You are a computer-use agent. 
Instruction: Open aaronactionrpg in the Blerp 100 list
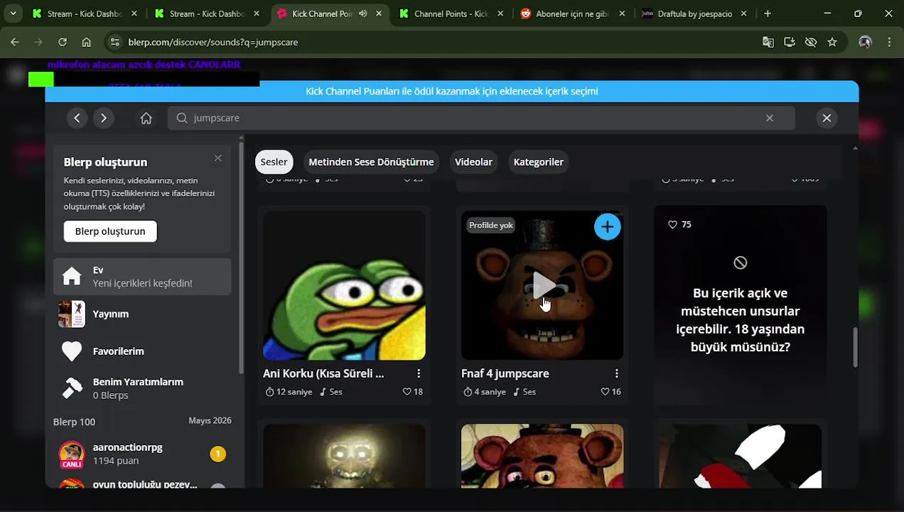[x=142, y=454]
